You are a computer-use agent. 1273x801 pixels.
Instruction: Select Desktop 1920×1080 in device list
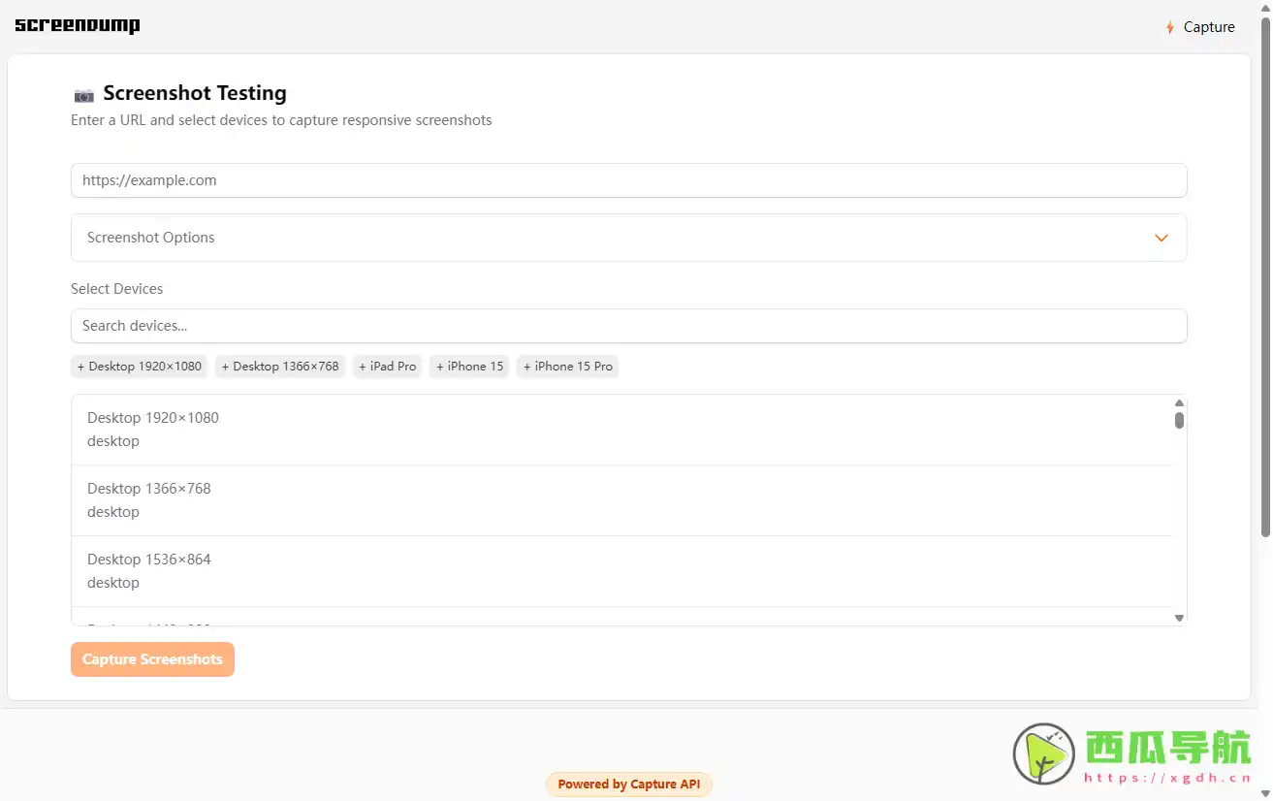pyautogui.click(x=621, y=430)
